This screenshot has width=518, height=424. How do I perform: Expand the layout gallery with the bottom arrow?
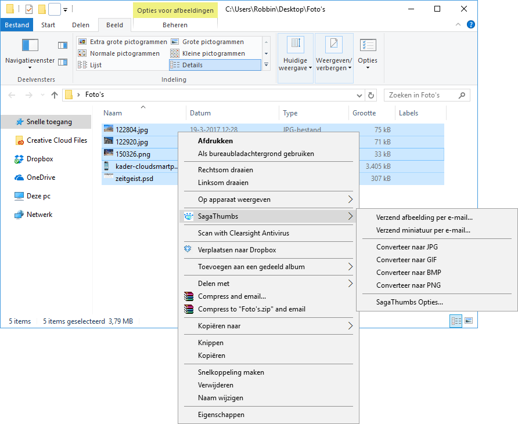[267, 65]
